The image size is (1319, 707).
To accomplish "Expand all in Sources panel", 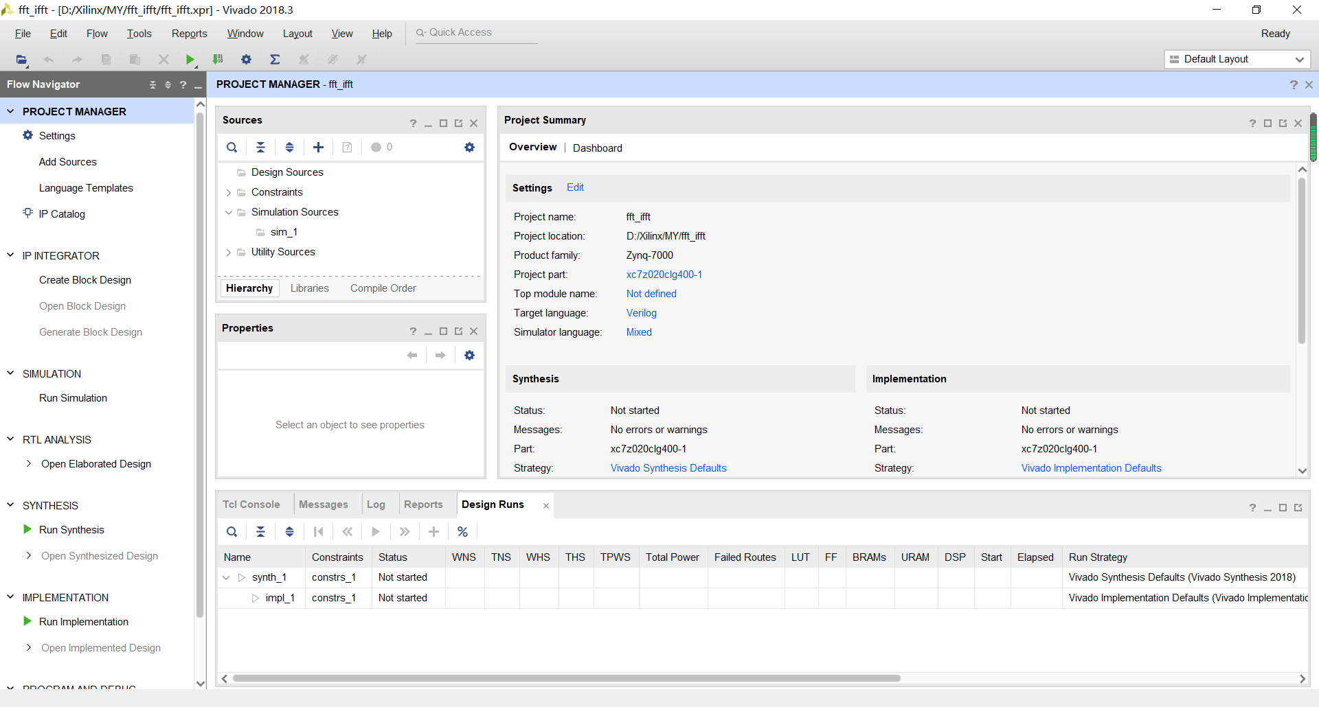I will coord(290,147).
